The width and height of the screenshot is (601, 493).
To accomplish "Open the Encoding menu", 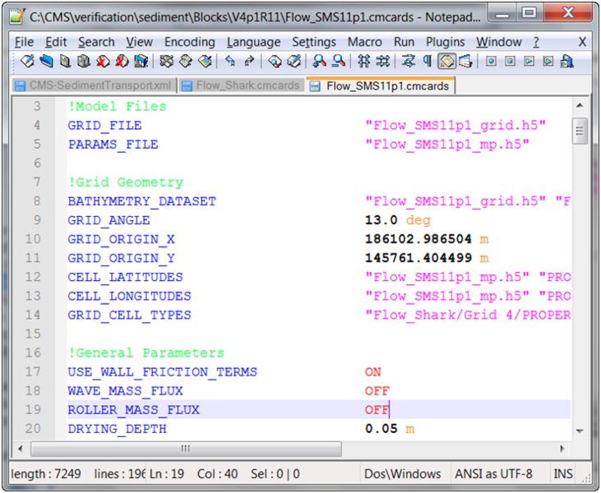I will (190, 42).
